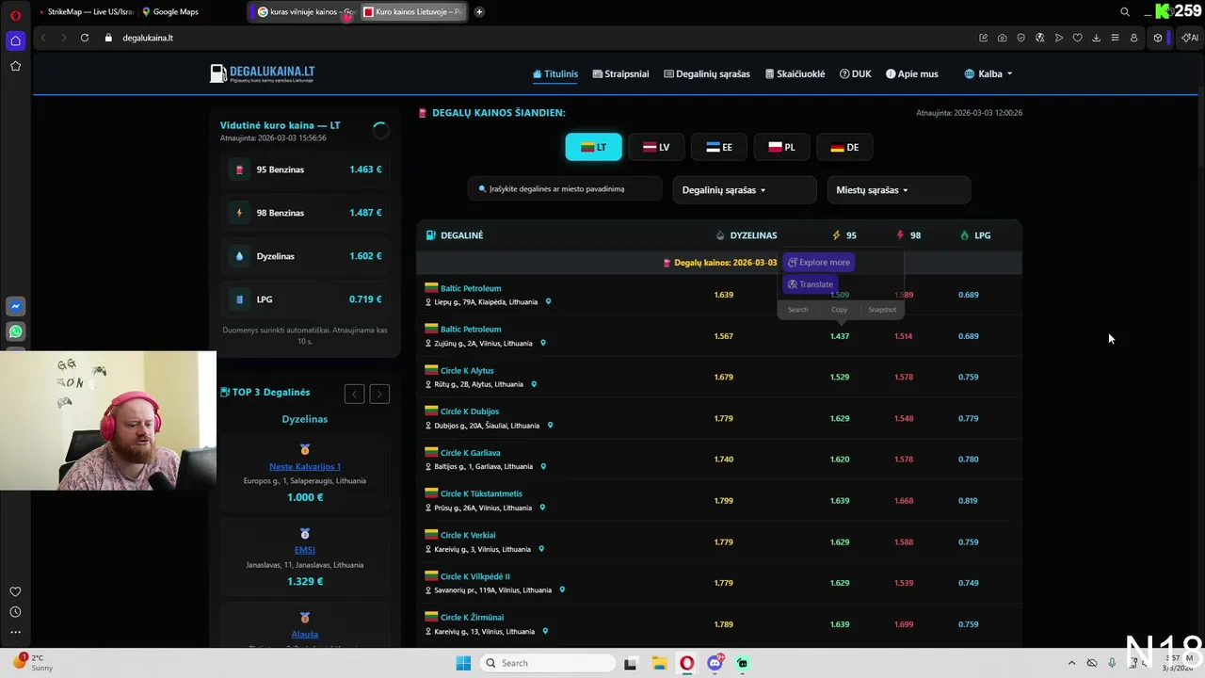The height and width of the screenshot is (678, 1205).
Task: Open sidebar history clock icon
Action: (x=15, y=612)
